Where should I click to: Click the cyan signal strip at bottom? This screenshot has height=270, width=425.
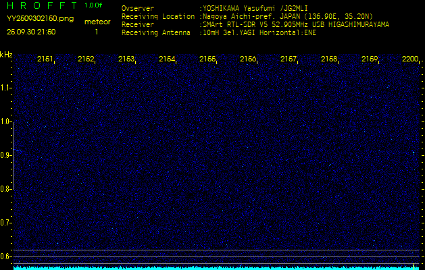(x=216, y=267)
